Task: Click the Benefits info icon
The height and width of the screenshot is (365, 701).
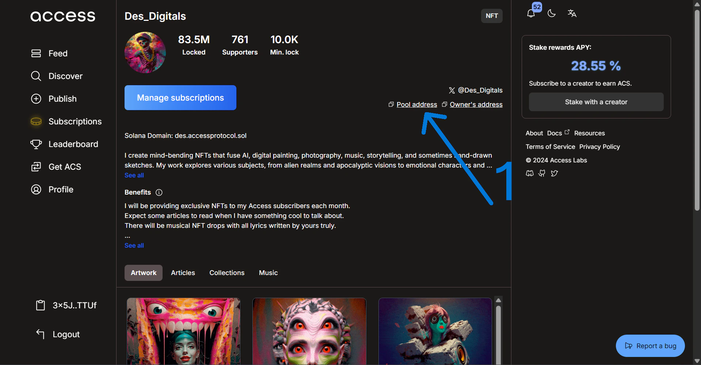Action: coord(159,192)
